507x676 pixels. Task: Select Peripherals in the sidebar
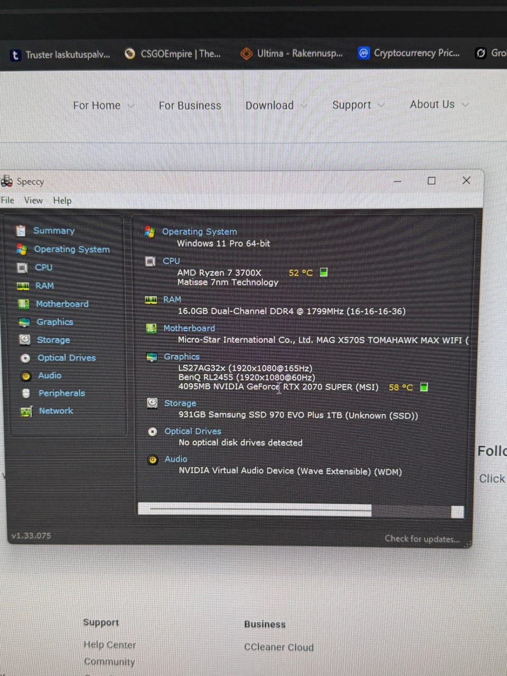coord(61,393)
